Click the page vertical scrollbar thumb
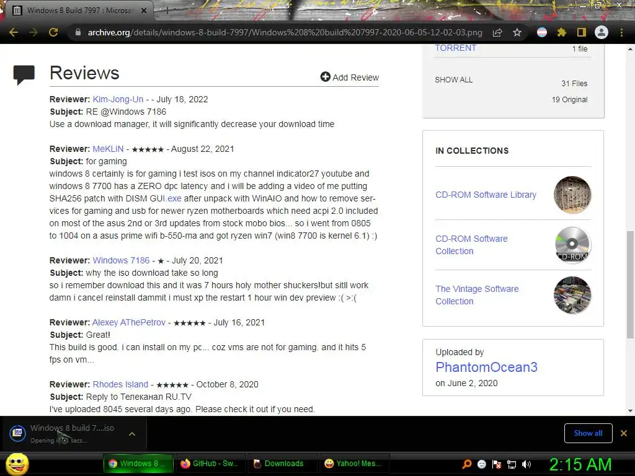Viewport: 635px width, 476px height. click(x=630, y=284)
